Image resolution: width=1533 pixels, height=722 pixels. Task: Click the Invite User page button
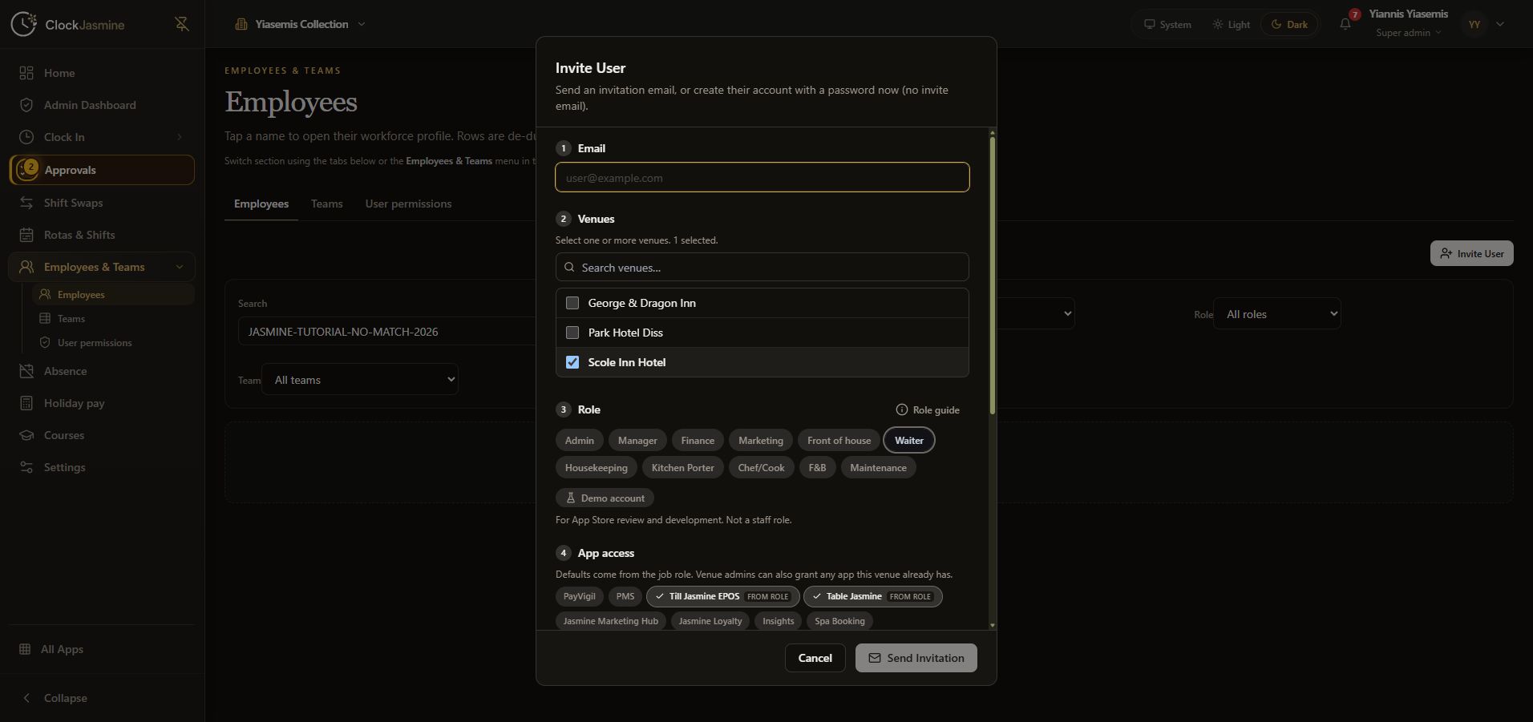click(1472, 253)
